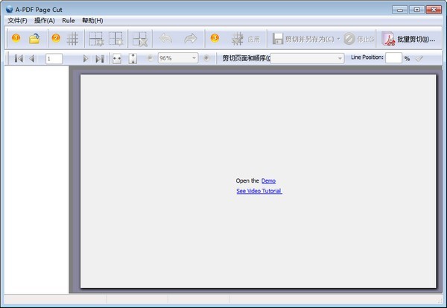Select the grid cut lines tool

point(73,39)
